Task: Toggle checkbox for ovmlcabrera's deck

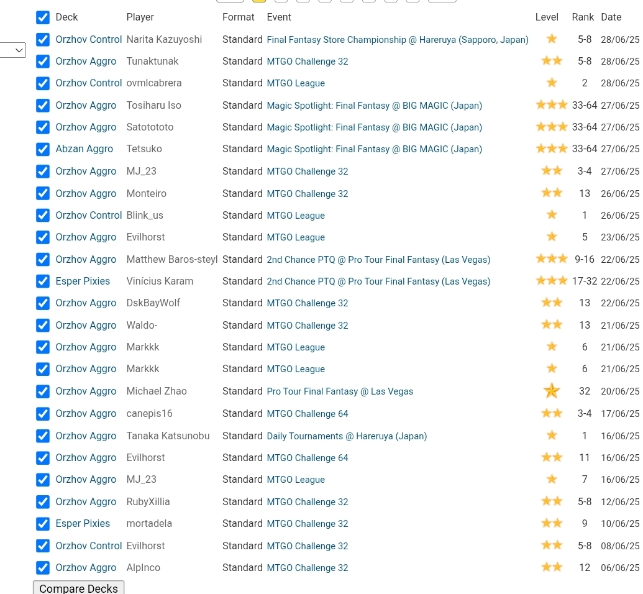Action: [x=43, y=83]
